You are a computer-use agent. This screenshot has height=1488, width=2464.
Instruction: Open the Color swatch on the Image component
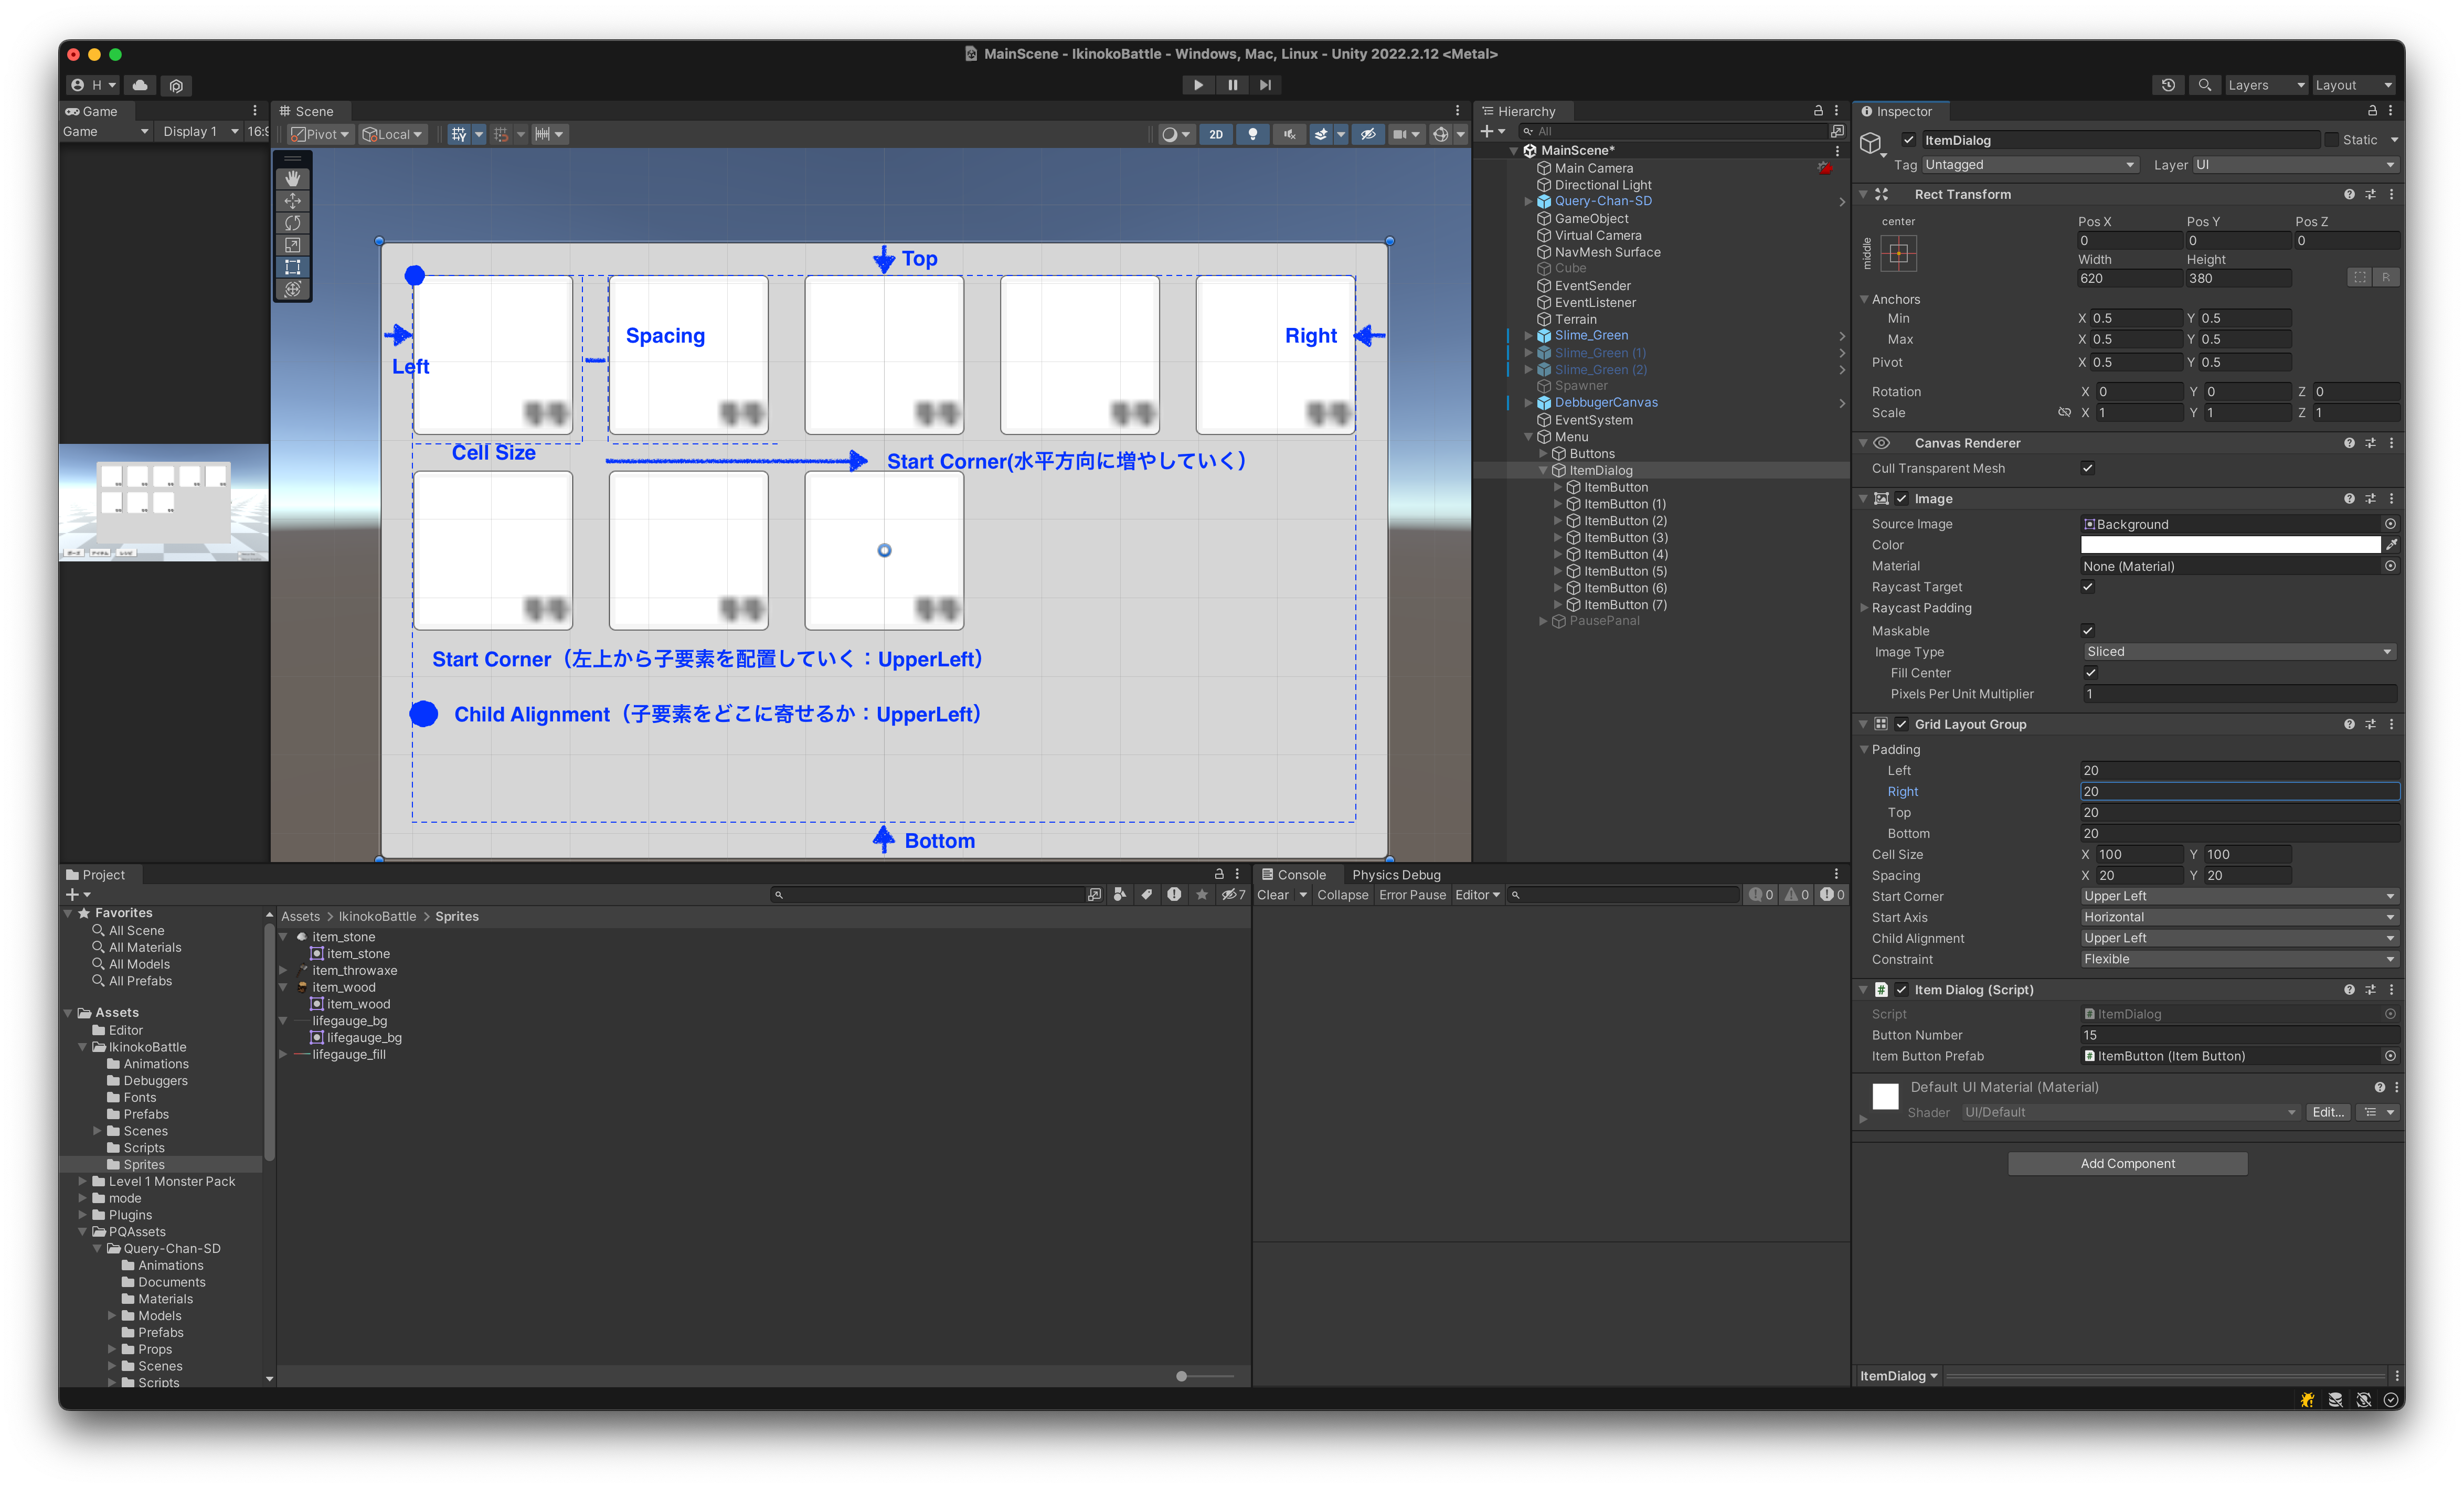(2230, 544)
